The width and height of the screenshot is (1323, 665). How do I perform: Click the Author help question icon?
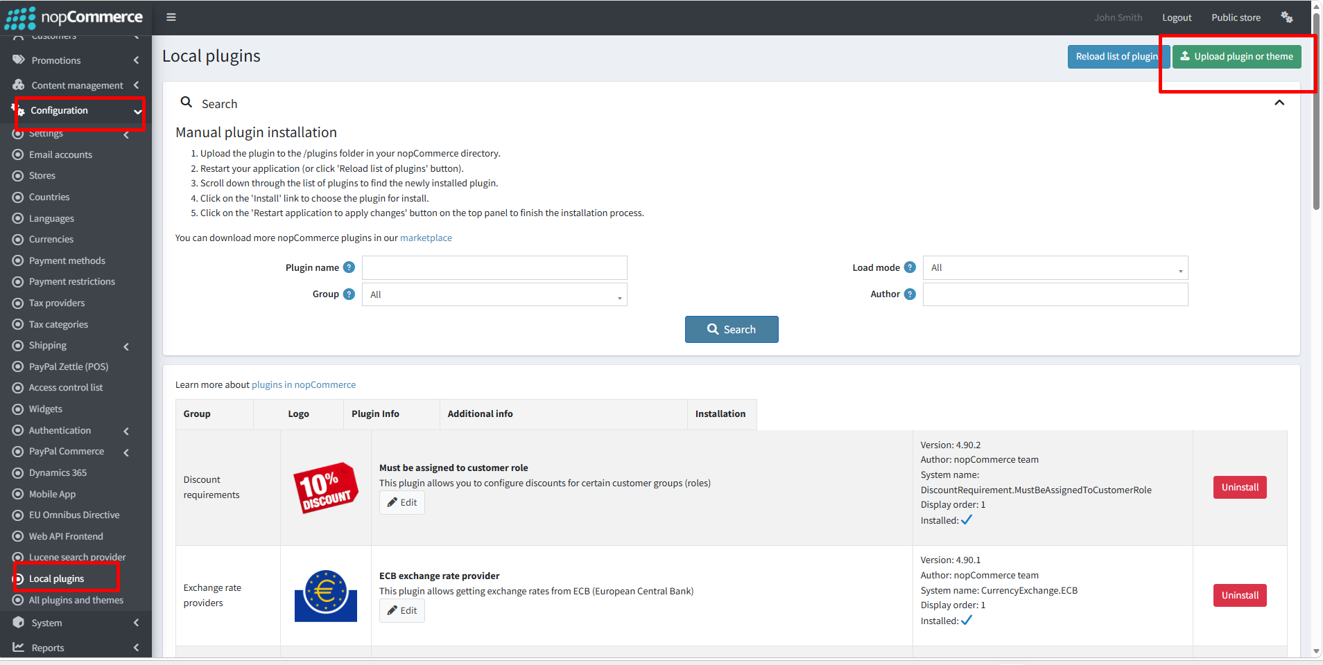tap(910, 294)
